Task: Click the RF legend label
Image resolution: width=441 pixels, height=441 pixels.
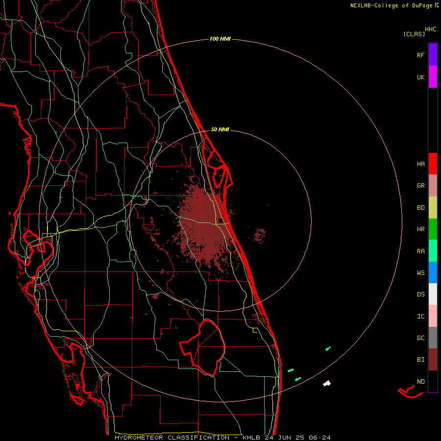Action: pos(420,55)
